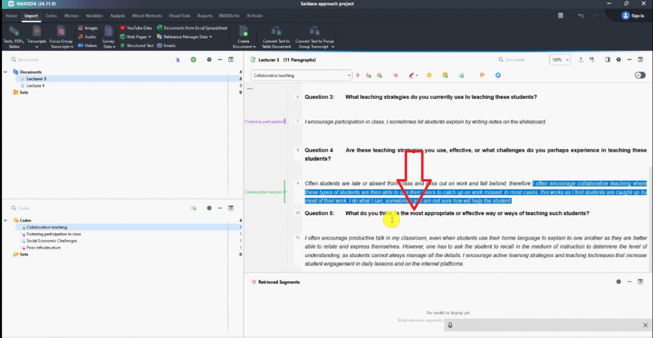Click the new code icon in Codes panel

coord(193,208)
